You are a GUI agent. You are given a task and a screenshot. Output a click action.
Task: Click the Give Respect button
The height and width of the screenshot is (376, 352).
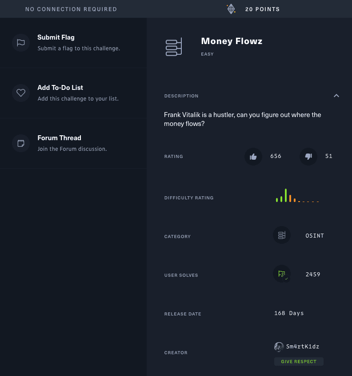coord(299,361)
